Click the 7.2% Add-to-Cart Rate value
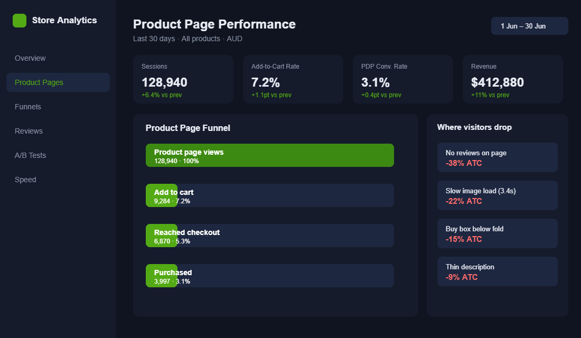This screenshot has height=338, width=581. point(266,82)
